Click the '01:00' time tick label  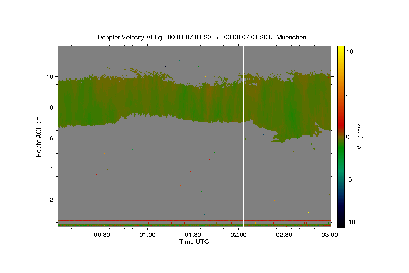coord(148,235)
